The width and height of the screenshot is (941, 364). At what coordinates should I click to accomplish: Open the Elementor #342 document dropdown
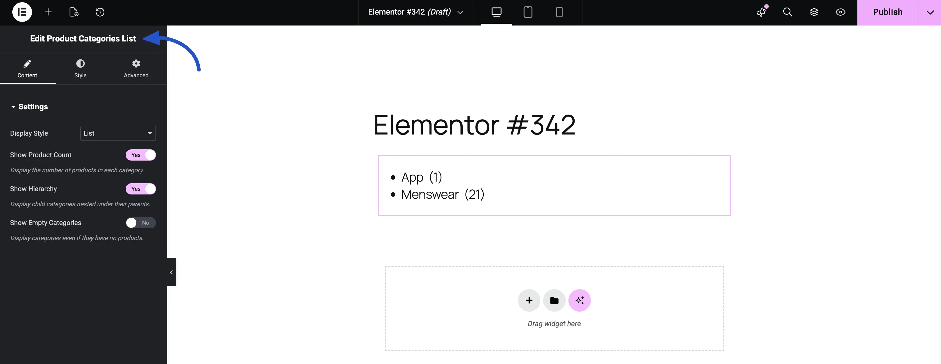(460, 12)
